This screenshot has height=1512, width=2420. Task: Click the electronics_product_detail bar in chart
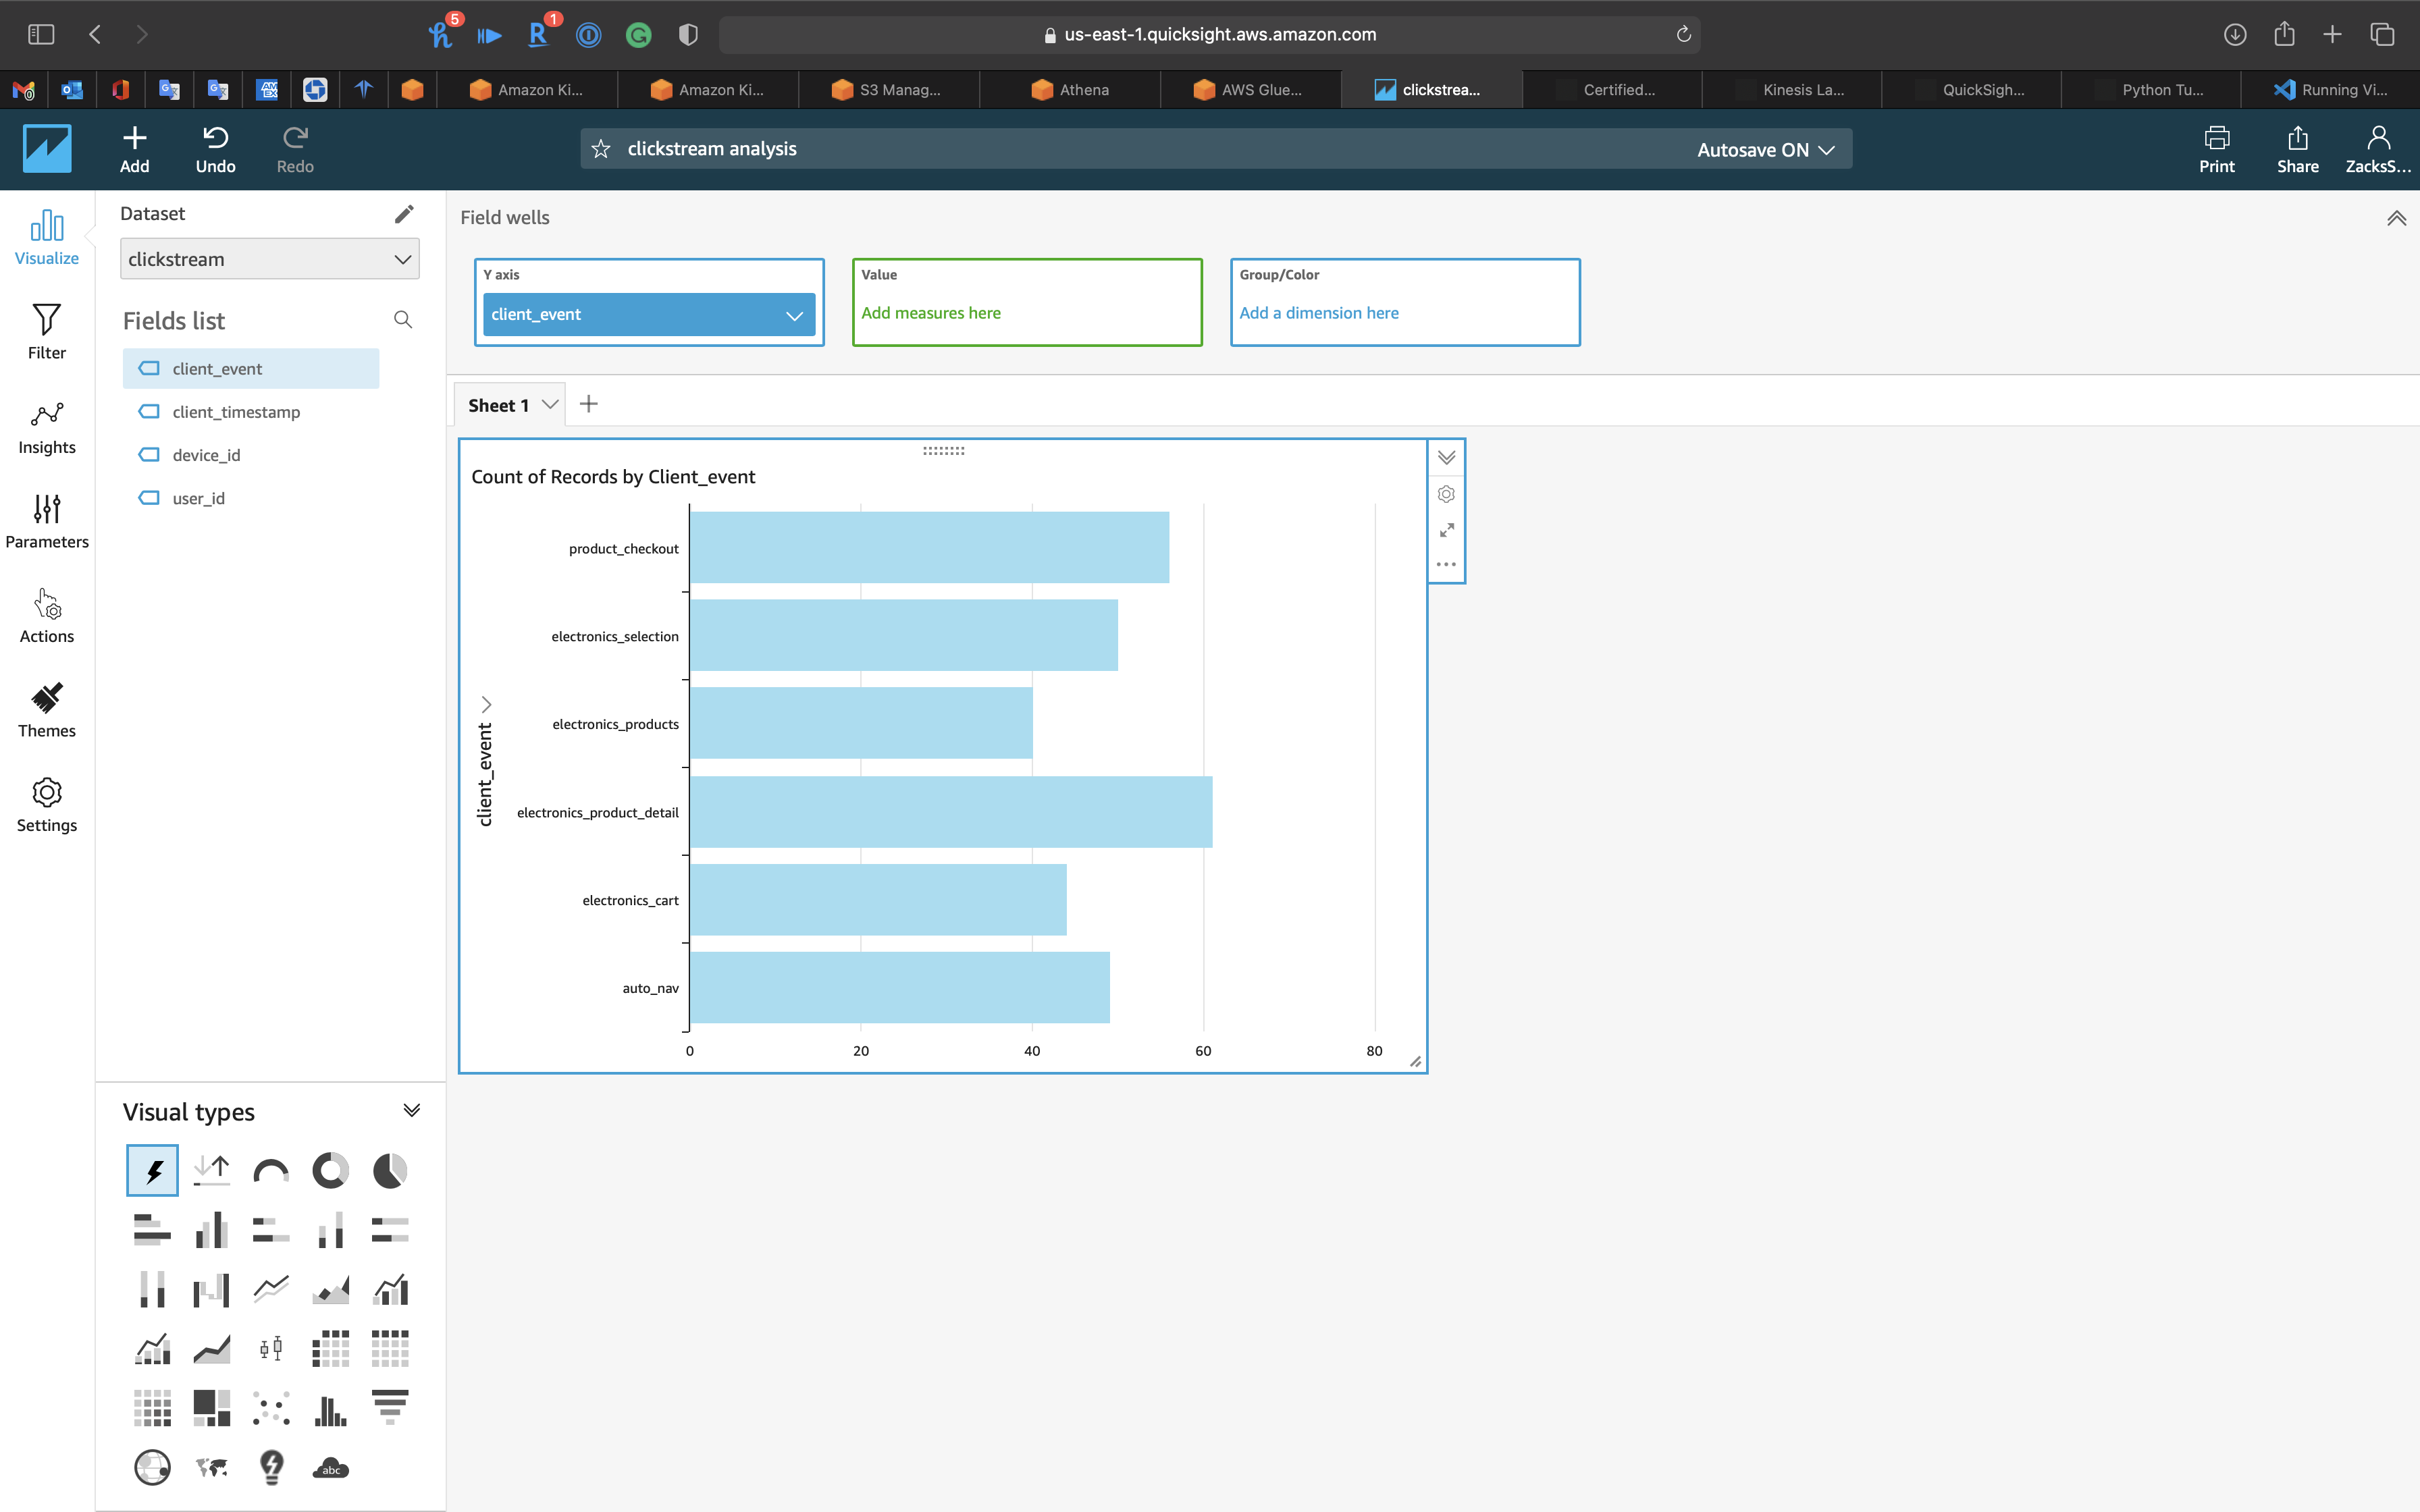950,812
